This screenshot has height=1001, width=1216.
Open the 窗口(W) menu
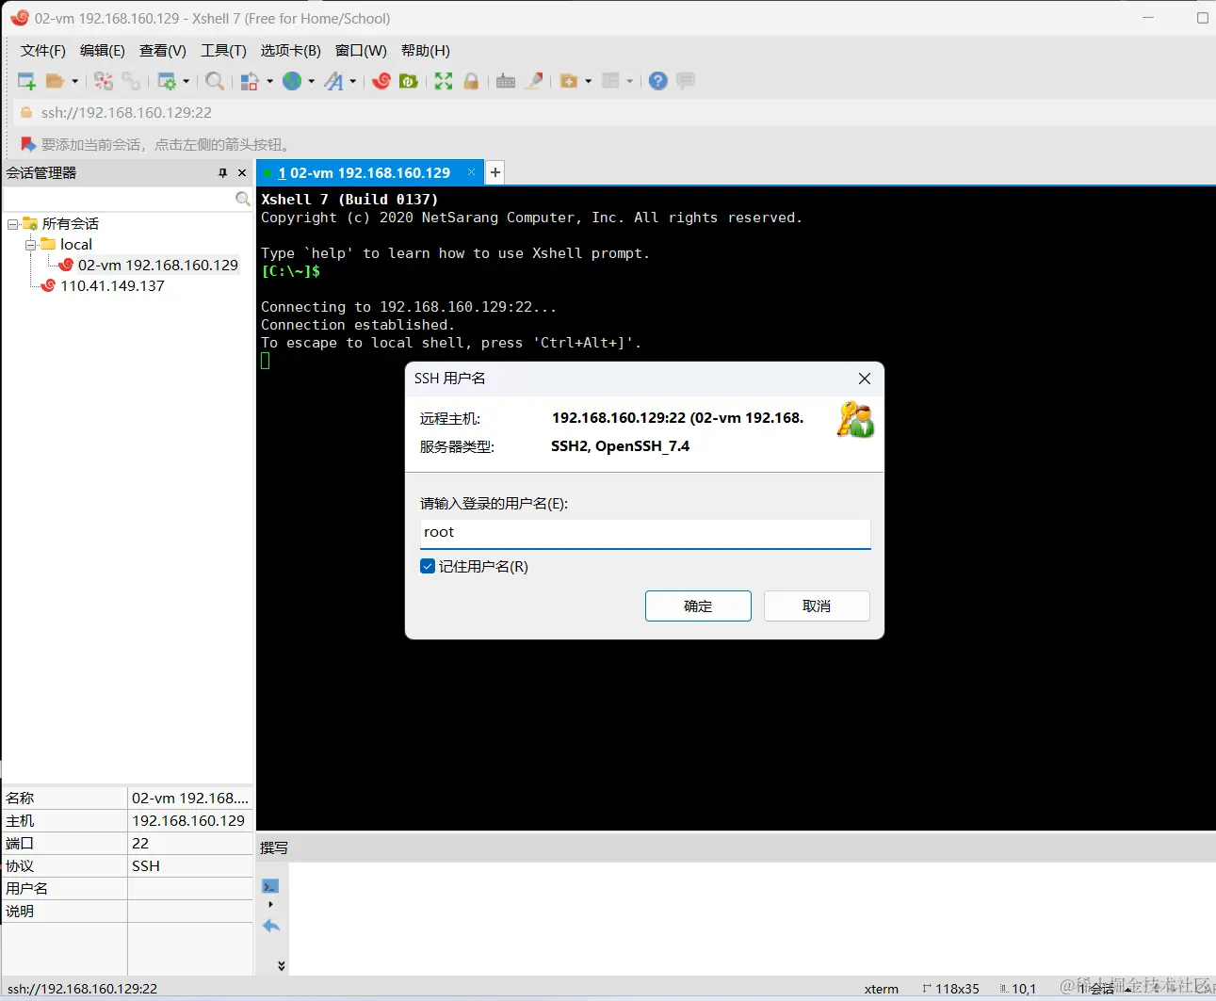pyautogui.click(x=361, y=51)
